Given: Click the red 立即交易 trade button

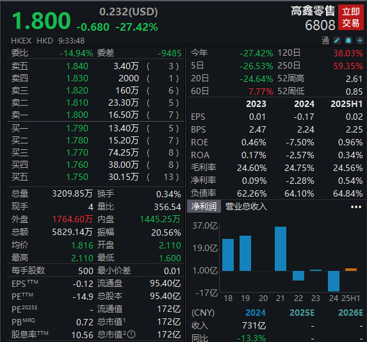Looking at the screenshot, I should click(350, 17).
